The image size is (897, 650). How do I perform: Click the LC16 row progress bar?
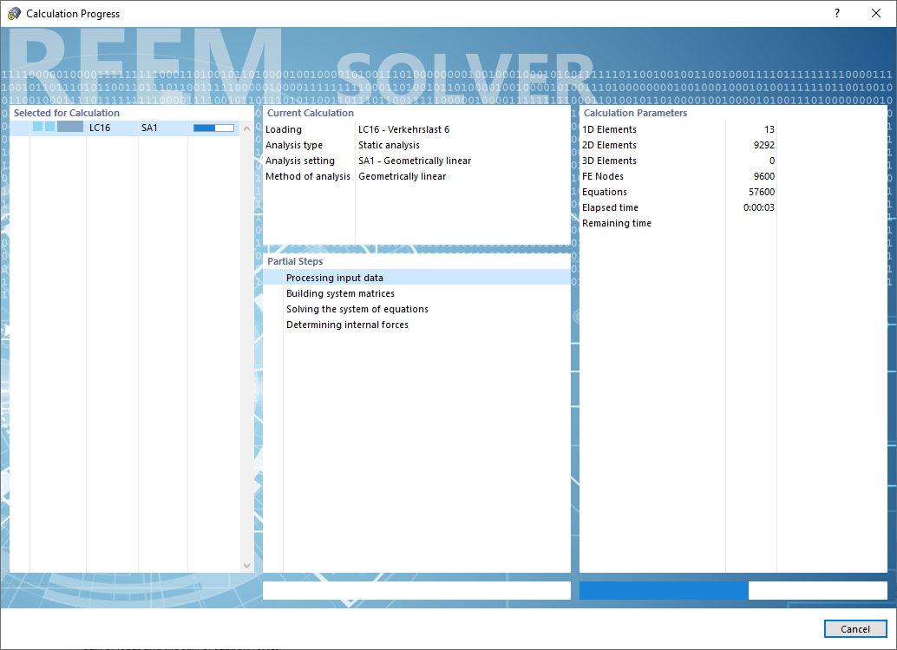pyautogui.click(x=213, y=128)
